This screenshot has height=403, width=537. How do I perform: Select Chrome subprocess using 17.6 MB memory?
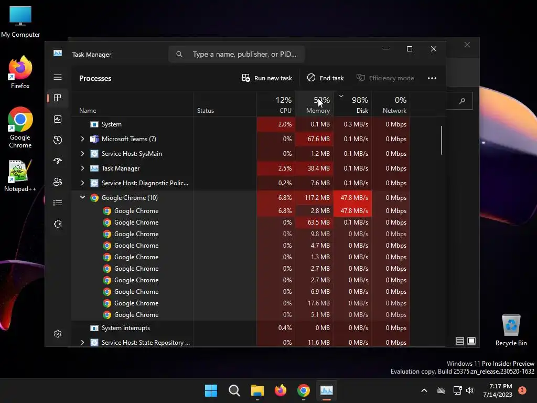click(241, 303)
